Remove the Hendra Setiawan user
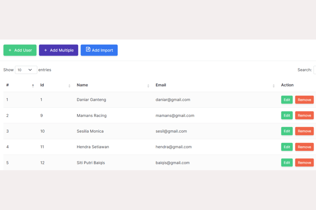This screenshot has height=210, width=316. tap(304, 147)
